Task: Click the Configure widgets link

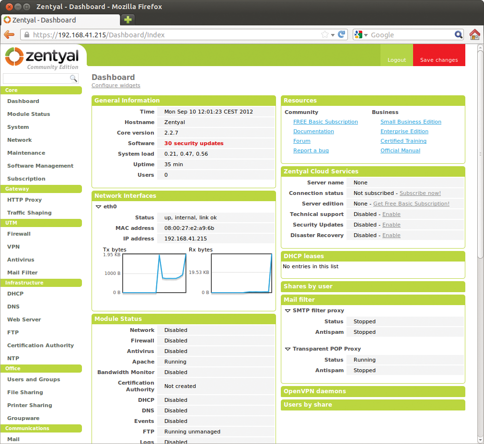Action: click(x=116, y=85)
